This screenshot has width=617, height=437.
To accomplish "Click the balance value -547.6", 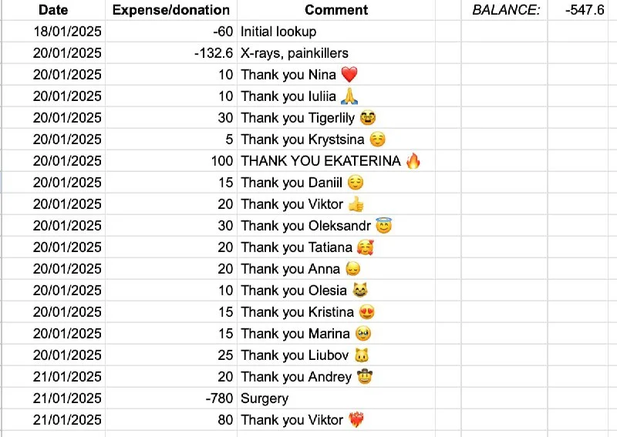I will click(584, 10).
